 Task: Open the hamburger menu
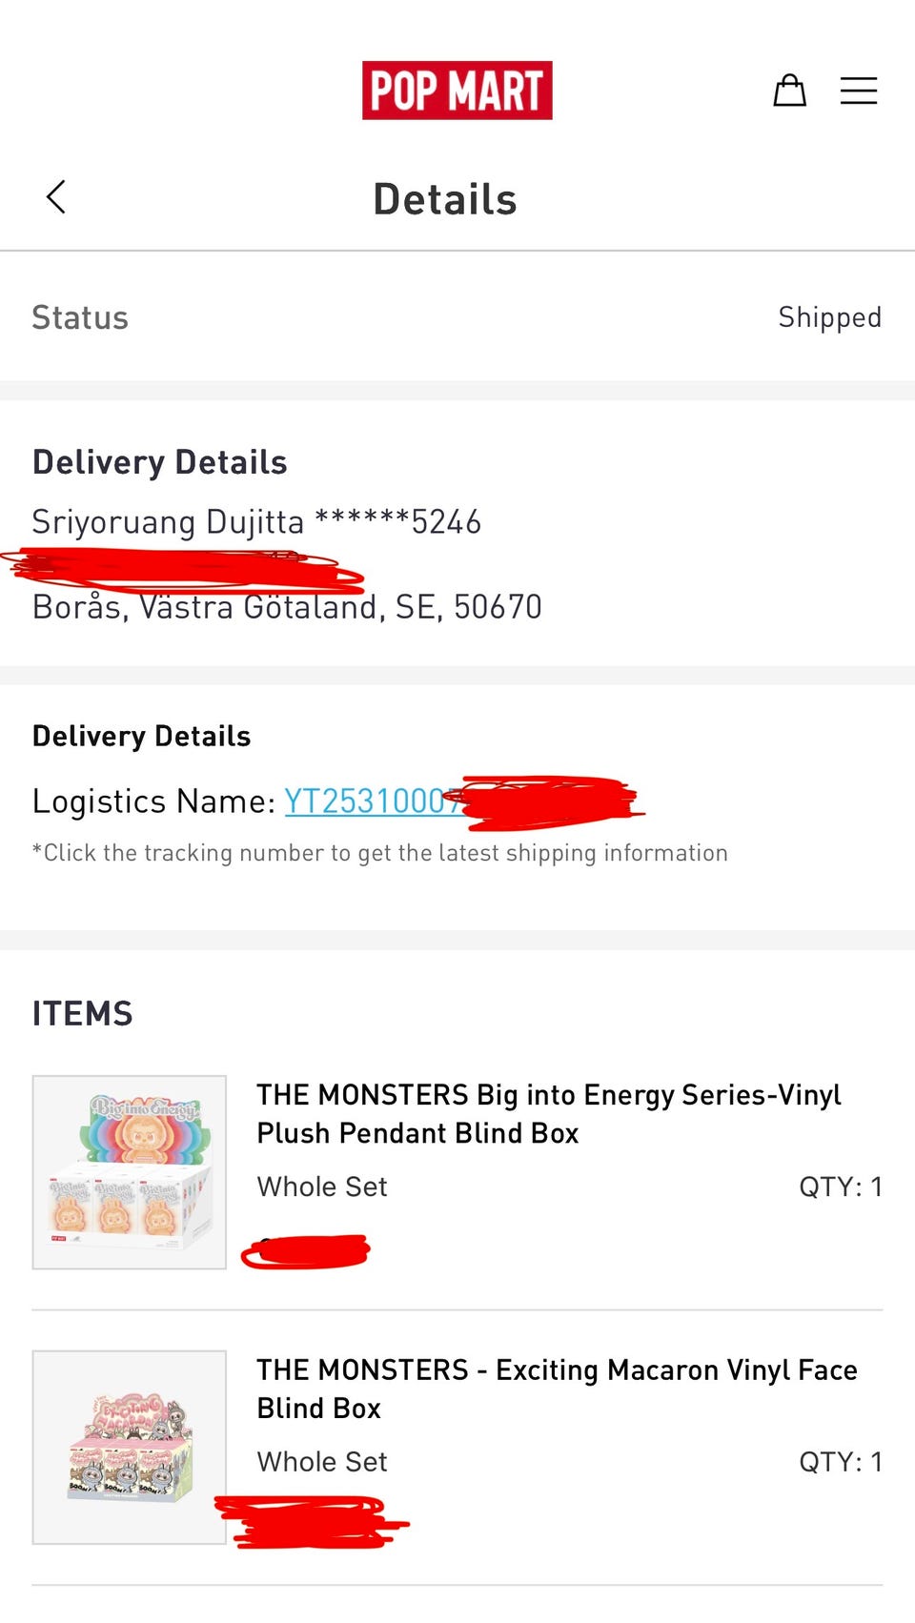(858, 91)
